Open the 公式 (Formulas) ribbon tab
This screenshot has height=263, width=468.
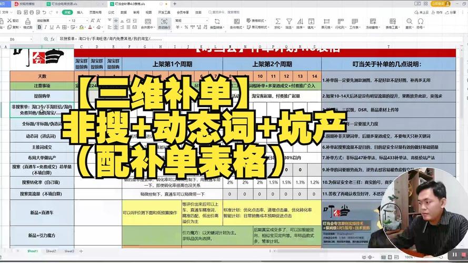click(111, 13)
